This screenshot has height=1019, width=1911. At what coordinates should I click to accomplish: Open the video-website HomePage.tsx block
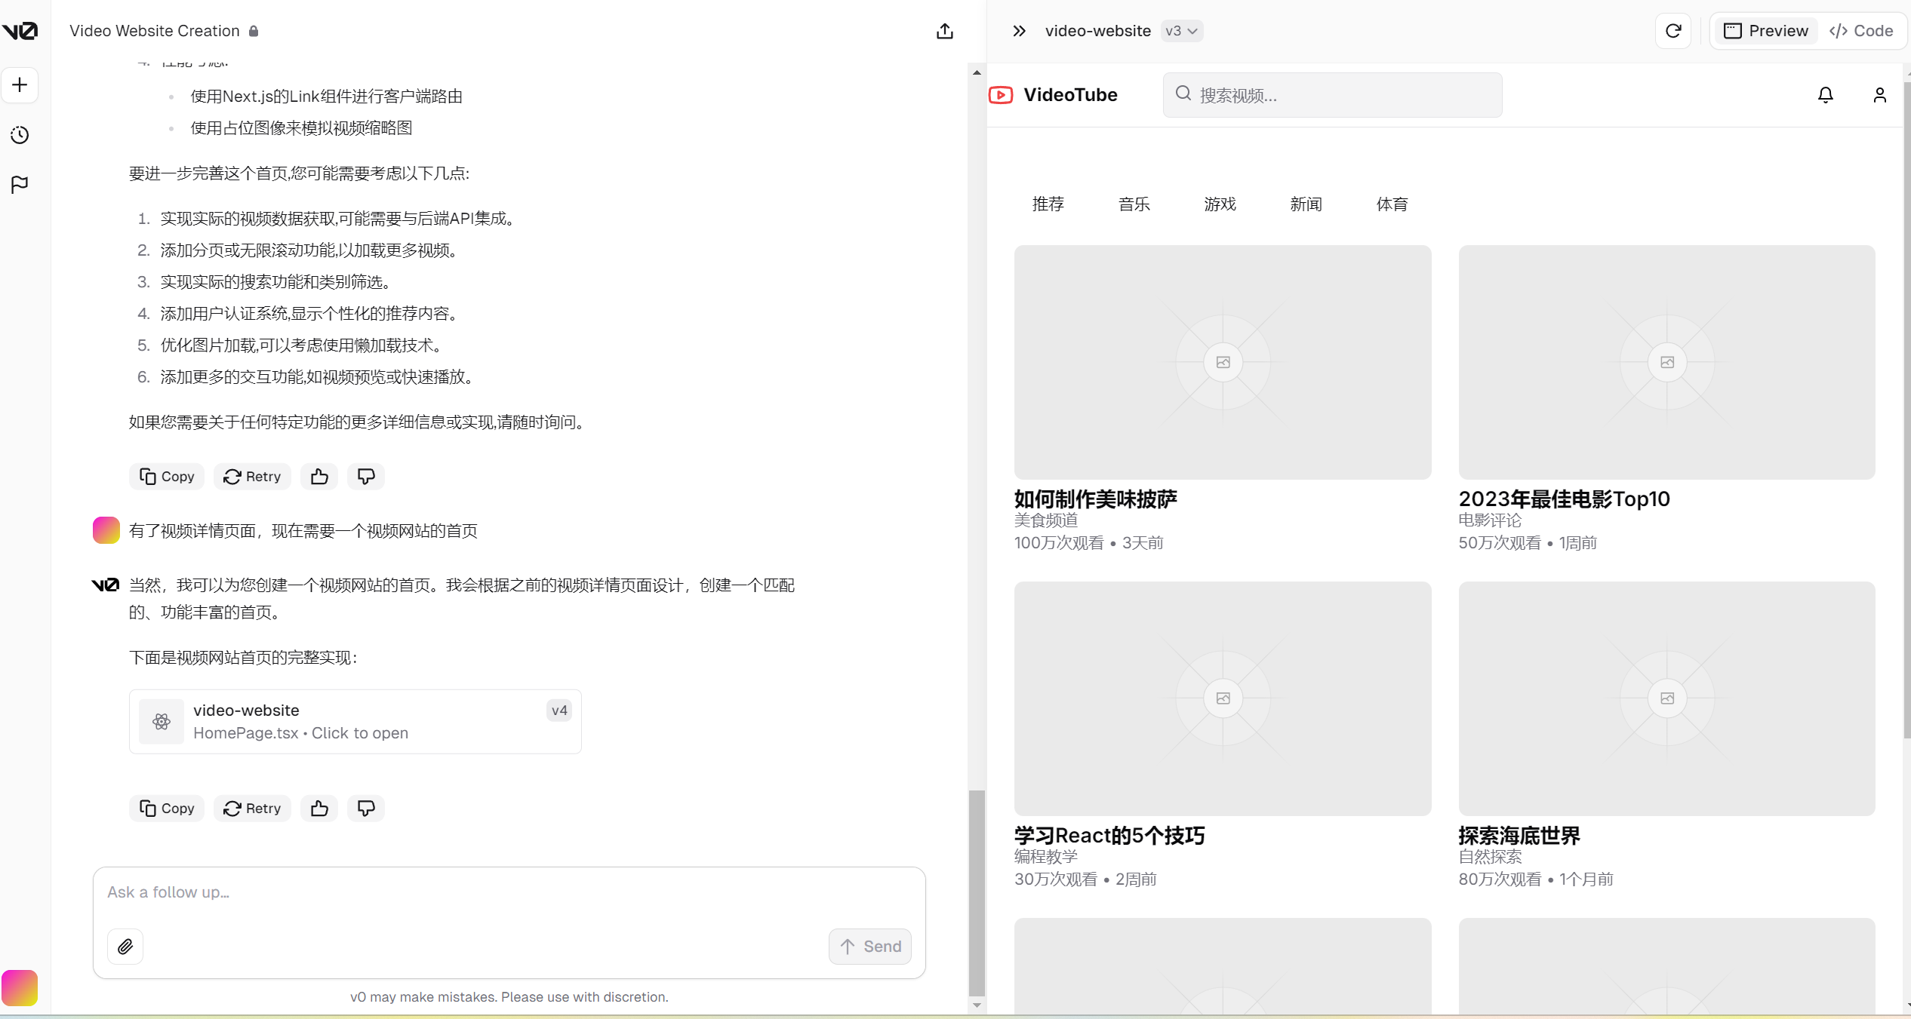point(355,721)
